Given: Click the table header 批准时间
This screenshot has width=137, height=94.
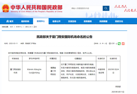Looking at the screenshot, I should tap(113, 58).
